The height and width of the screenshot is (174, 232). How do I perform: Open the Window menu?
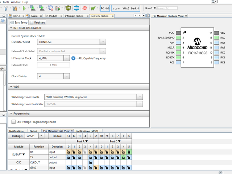point(16,2)
